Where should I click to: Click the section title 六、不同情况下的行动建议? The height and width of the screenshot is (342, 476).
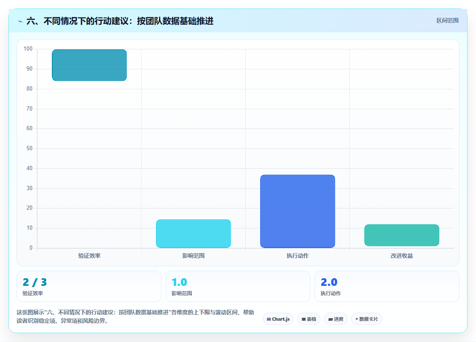coord(120,21)
